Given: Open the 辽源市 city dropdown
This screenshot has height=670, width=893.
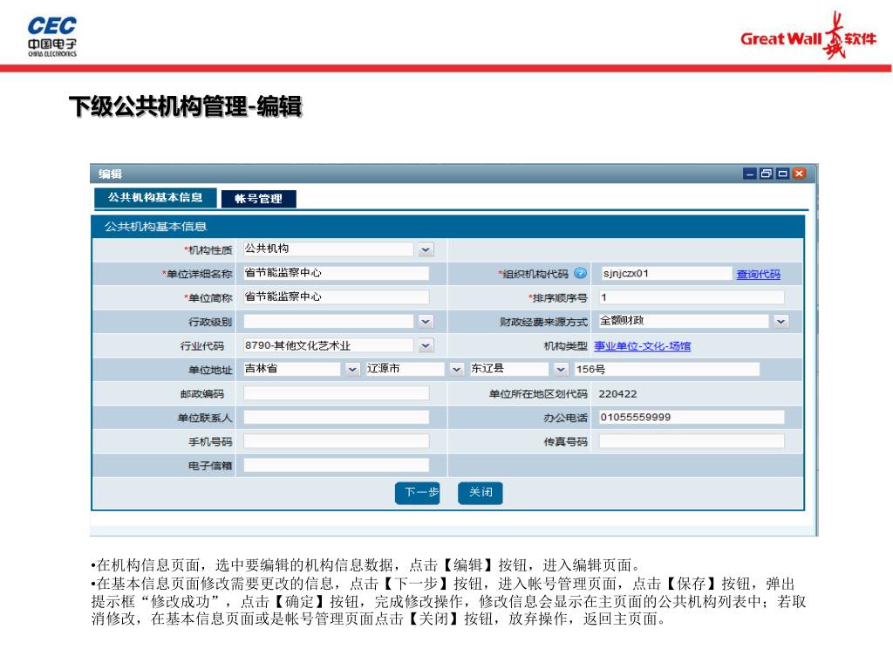Looking at the screenshot, I should click(455, 369).
